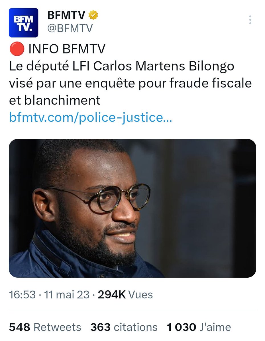View the 294K Vues analytics

coord(125,294)
